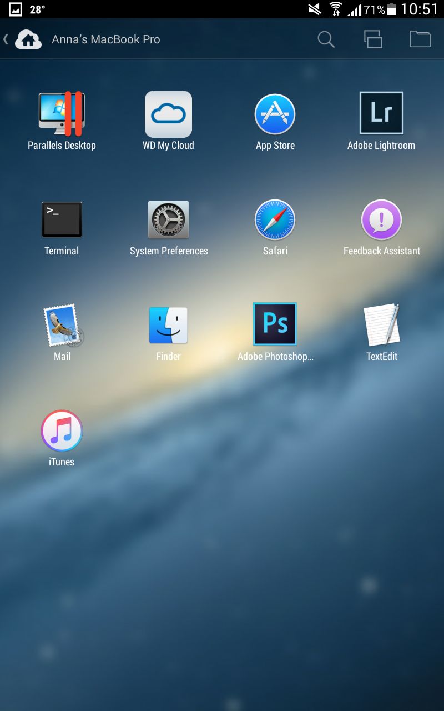This screenshot has height=711, width=444.
Task: Launch Adobe Lightroom
Action: 381,113
